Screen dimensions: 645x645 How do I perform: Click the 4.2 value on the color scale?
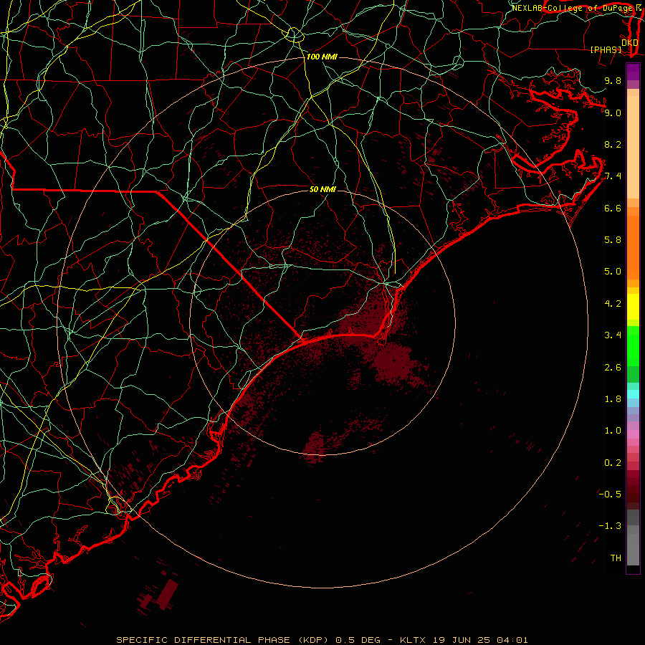point(613,304)
